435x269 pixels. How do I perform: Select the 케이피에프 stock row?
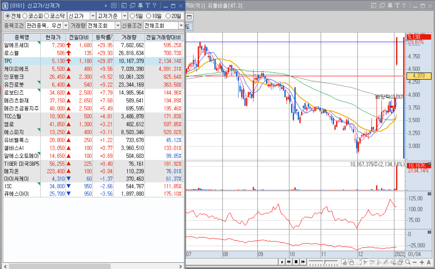[93, 69]
